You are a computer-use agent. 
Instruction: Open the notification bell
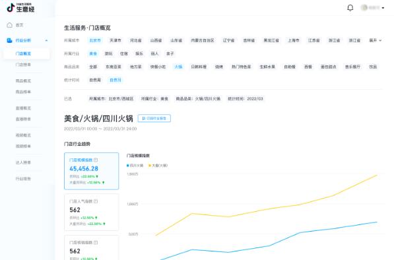[350, 8]
